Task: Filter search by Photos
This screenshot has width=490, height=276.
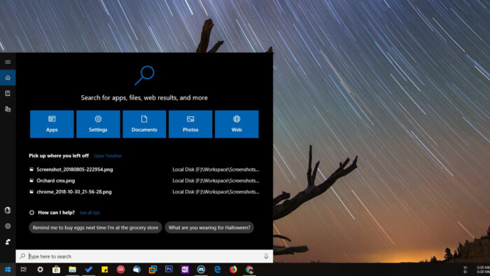Action: pyautogui.click(x=190, y=124)
